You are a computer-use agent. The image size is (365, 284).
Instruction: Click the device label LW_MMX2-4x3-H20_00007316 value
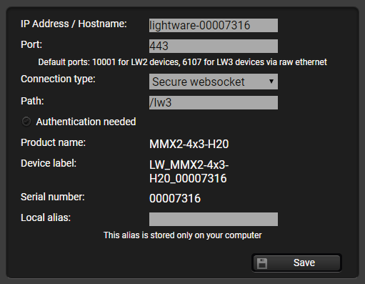click(x=189, y=172)
